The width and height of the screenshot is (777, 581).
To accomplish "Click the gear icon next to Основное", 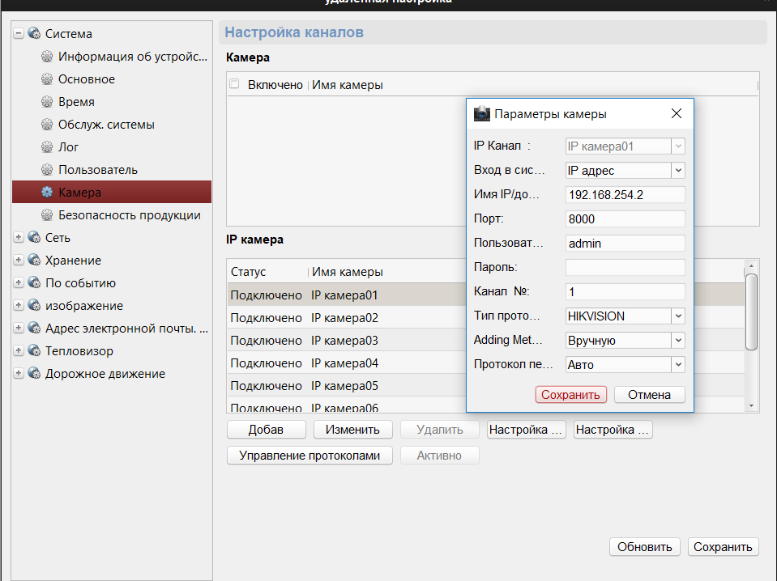I will (47, 79).
